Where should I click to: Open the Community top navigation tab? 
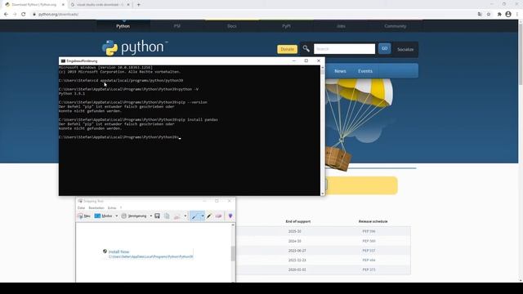tap(396, 26)
